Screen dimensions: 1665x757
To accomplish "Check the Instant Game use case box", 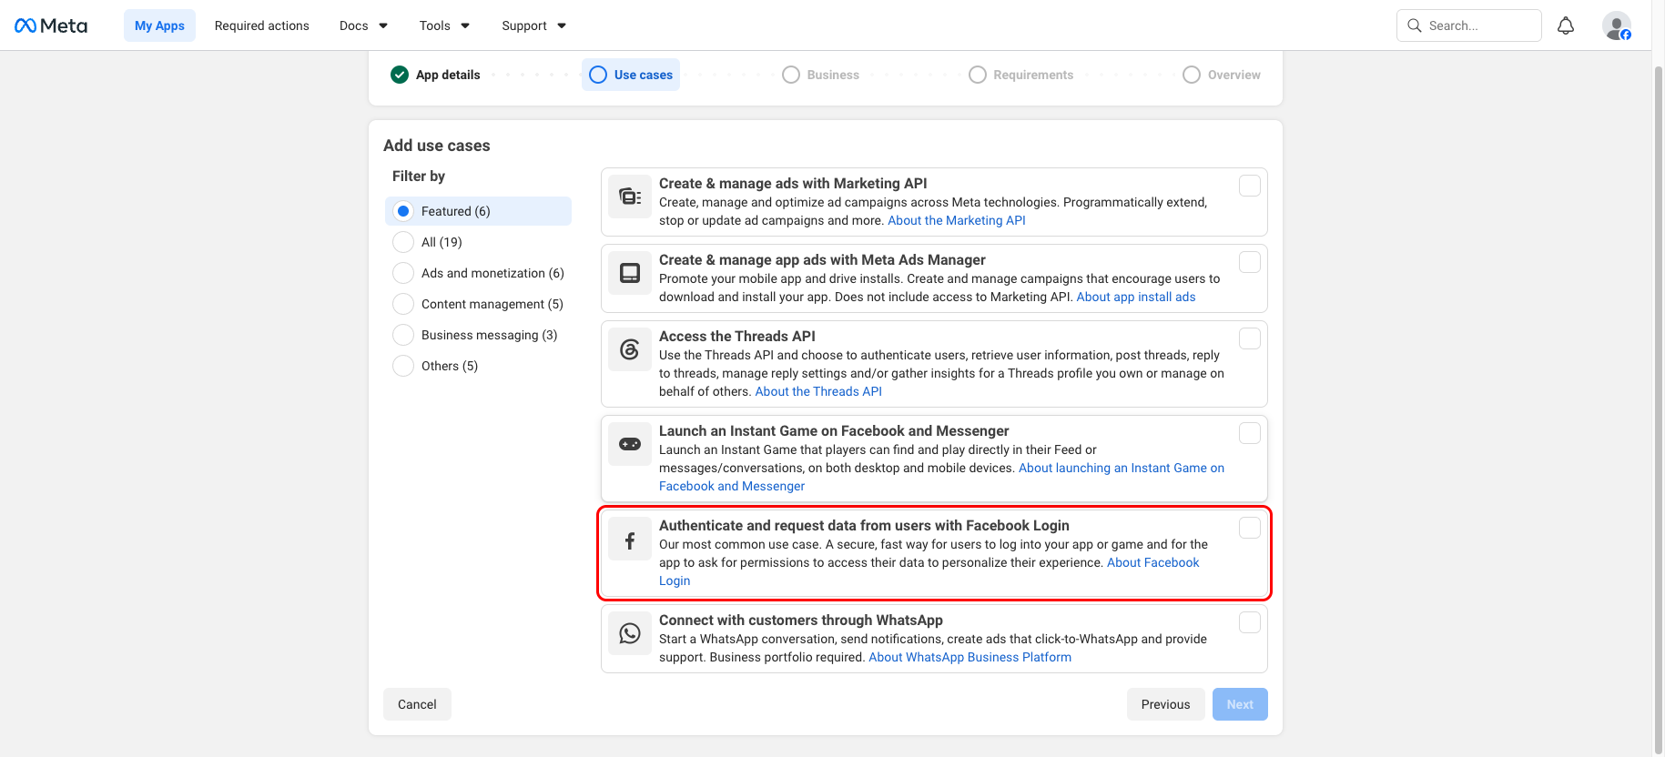I will pos(1250,433).
